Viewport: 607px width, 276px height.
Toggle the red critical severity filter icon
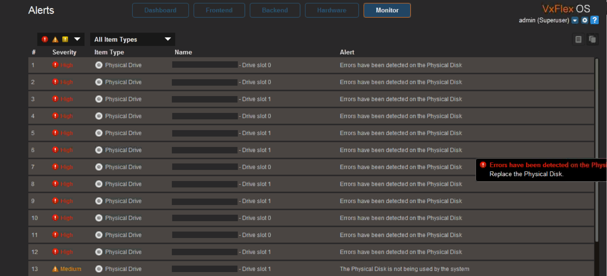(45, 39)
